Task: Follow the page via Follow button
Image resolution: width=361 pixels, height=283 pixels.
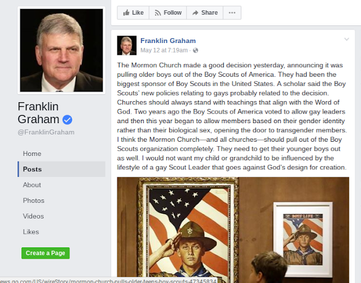Action: click(x=168, y=12)
